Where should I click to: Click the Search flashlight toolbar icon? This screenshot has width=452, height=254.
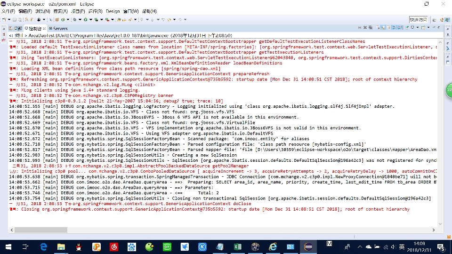130,20
